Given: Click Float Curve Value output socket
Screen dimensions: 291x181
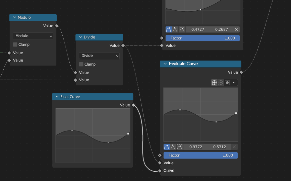Looking at the screenshot, I should tap(133, 105).
